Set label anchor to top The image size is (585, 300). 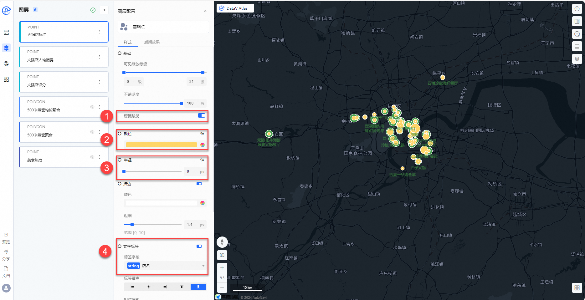pyautogui.click(x=182, y=287)
